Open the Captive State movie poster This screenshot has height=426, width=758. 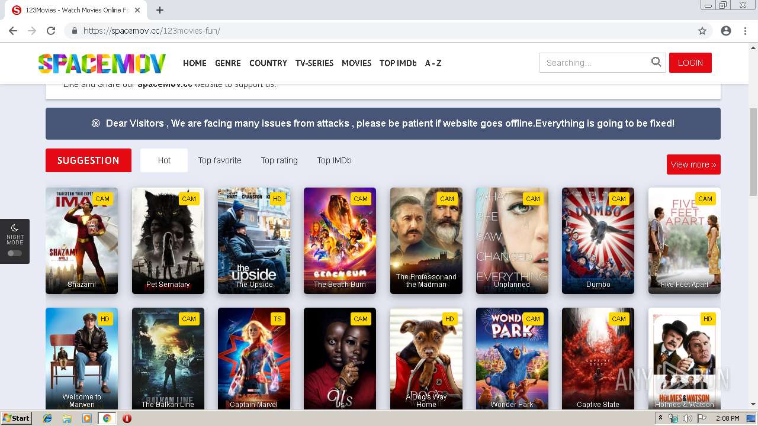coord(598,359)
